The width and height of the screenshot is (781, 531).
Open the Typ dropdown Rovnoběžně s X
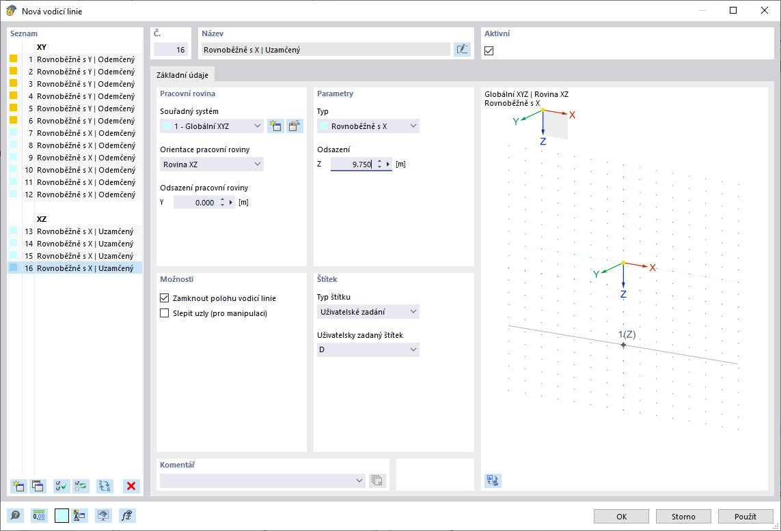[x=368, y=126]
